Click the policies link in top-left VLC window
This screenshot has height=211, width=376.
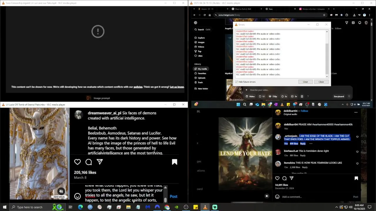[x=138, y=87]
